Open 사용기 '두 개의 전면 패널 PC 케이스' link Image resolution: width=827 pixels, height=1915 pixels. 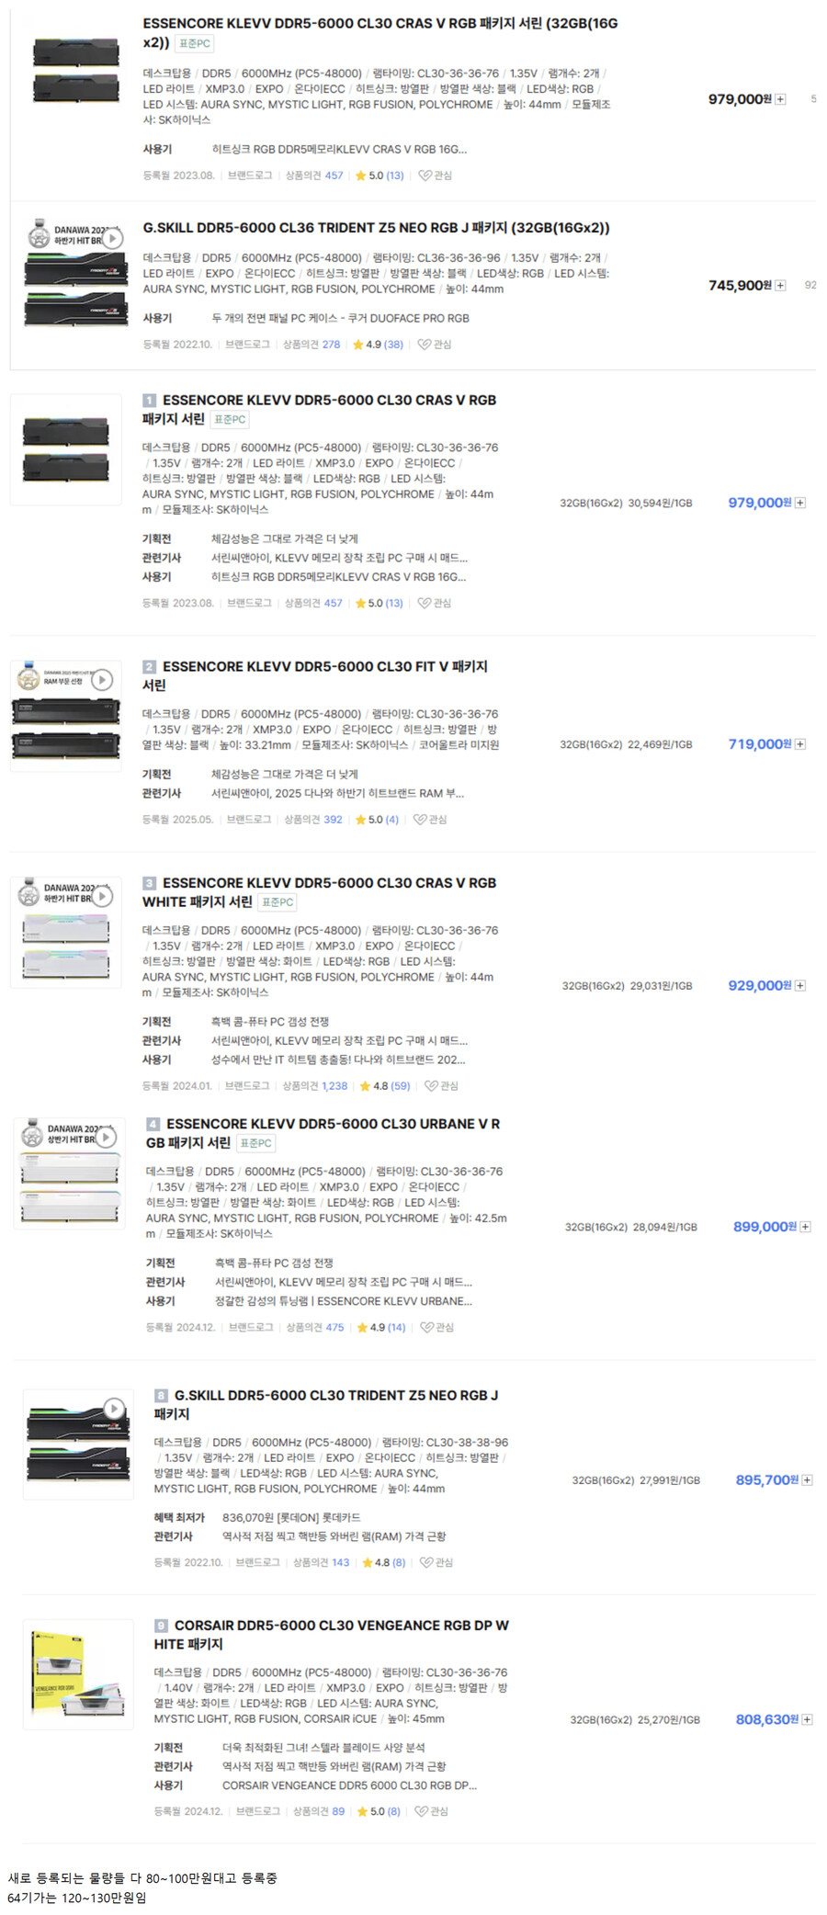(340, 318)
